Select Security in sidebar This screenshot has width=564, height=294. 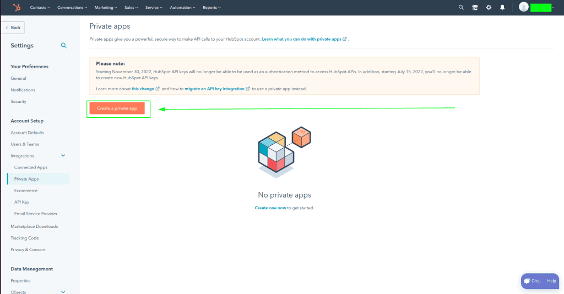[x=18, y=102]
